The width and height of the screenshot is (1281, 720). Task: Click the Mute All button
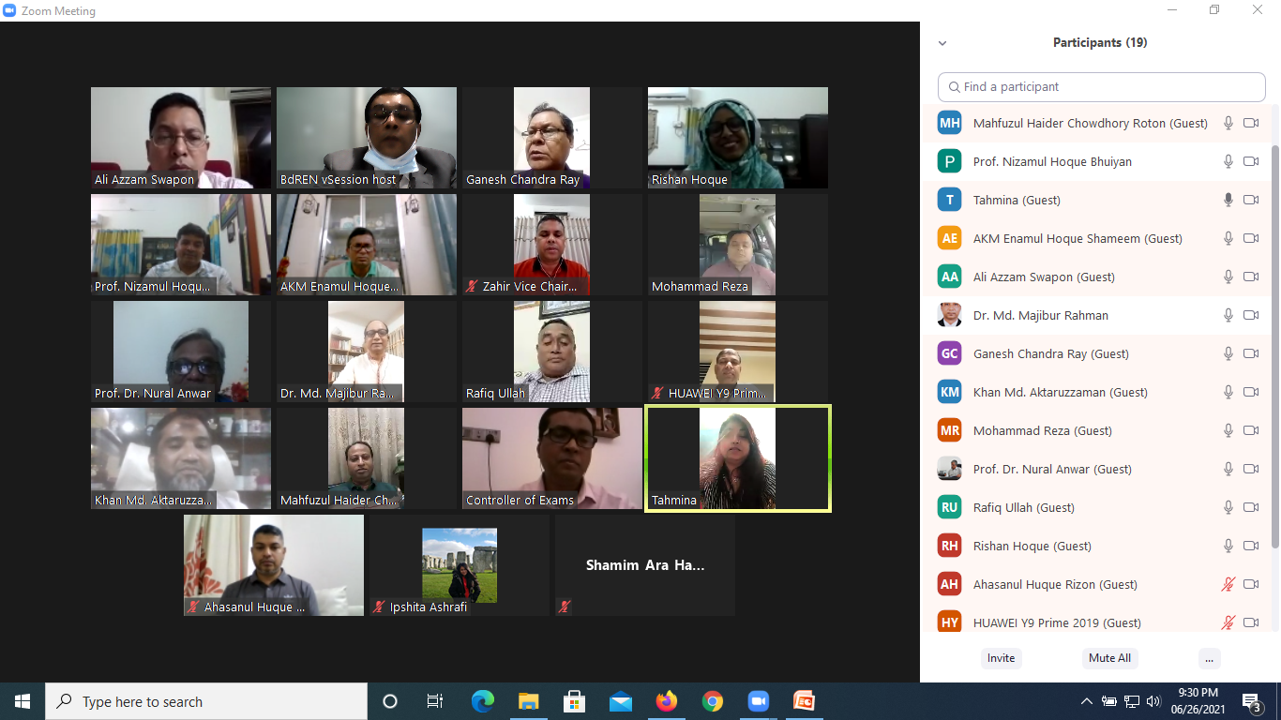1109,658
